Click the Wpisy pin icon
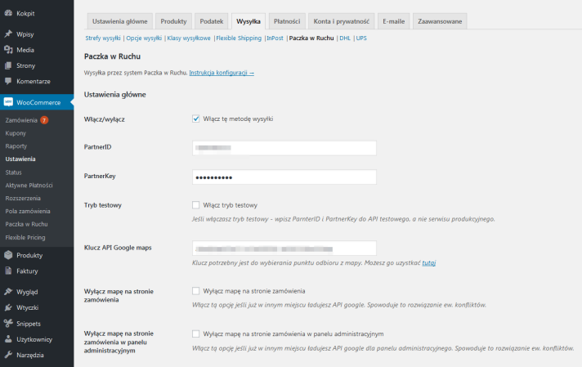This screenshot has height=367, width=582. (8, 34)
